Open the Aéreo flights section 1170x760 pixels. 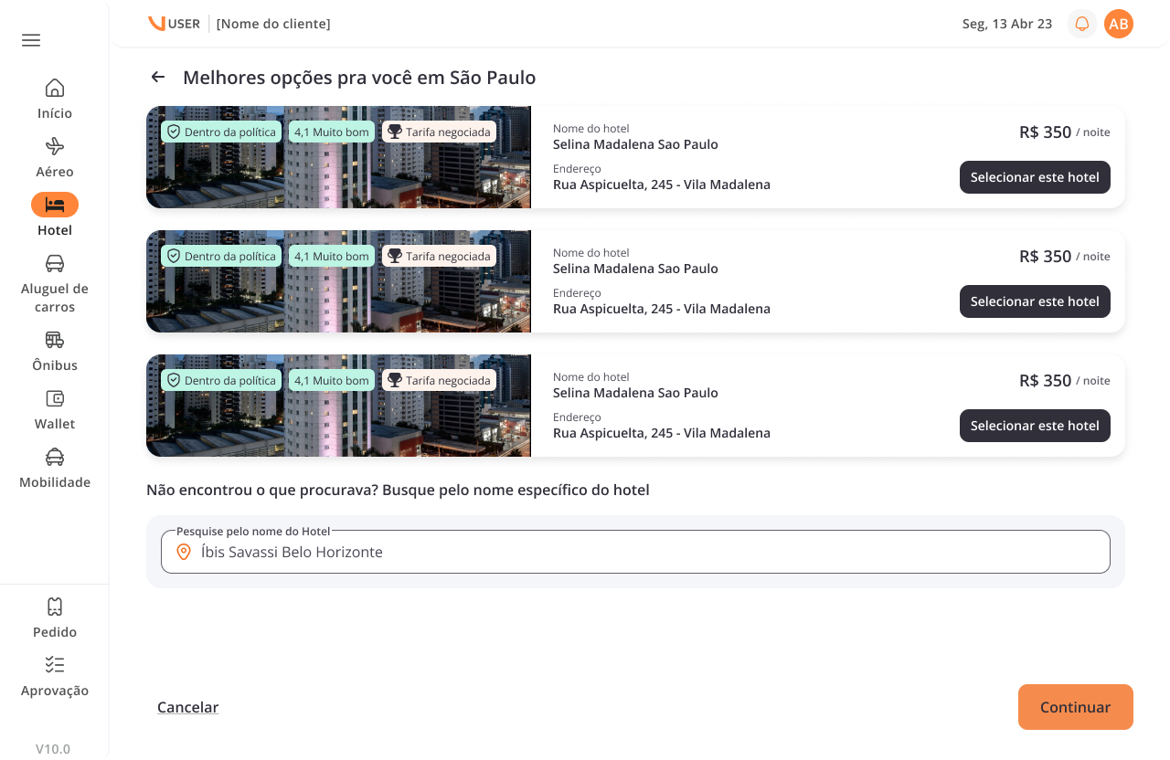[x=55, y=147]
